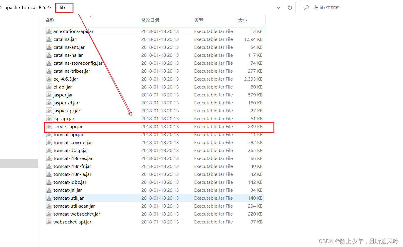Click the jar icon of jsp-api.jar
This screenshot has width=403, height=247.
pos(49,119)
